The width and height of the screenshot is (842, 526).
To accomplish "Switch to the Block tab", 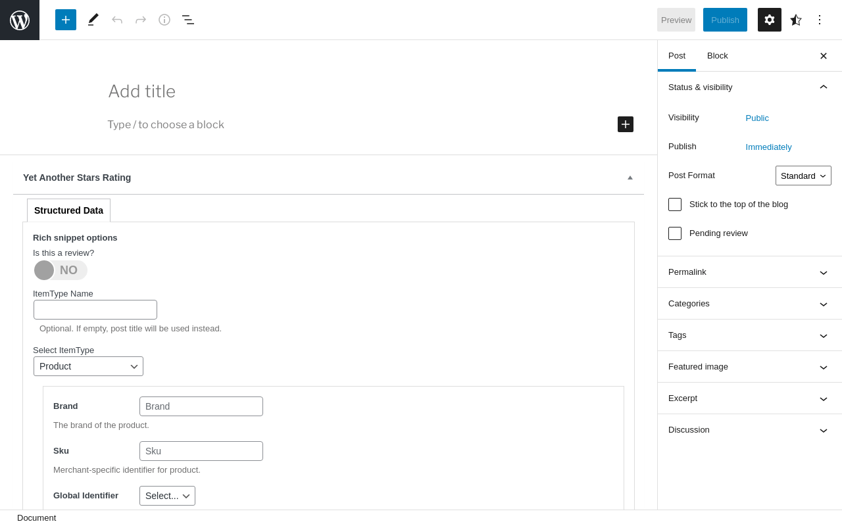I will click(718, 56).
